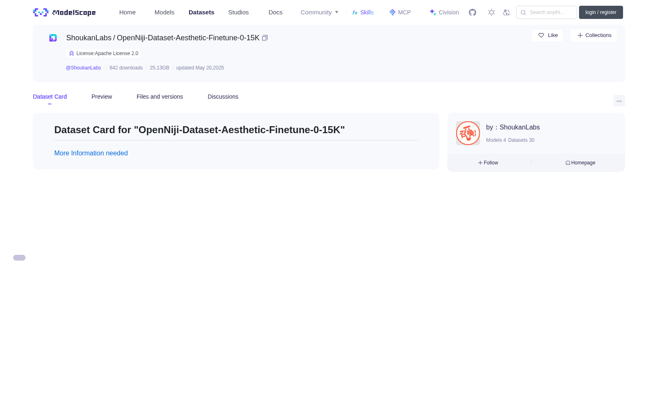Click the login / register button
This screenshot has width=658, height=411.
(x=601, y=12)
